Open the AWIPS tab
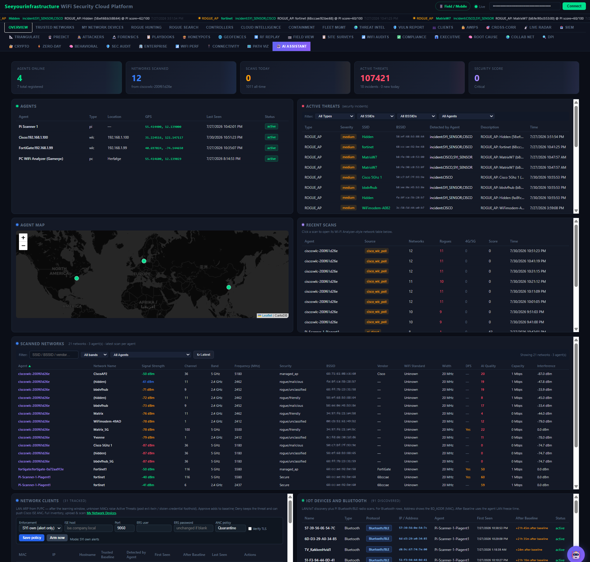The image size is (590, 562). (x=469, y=27)
